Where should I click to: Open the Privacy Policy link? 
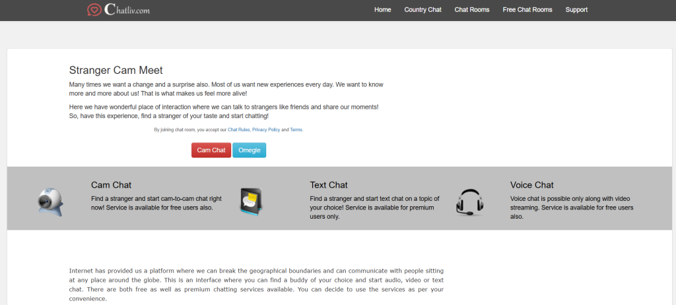(266, 130)
